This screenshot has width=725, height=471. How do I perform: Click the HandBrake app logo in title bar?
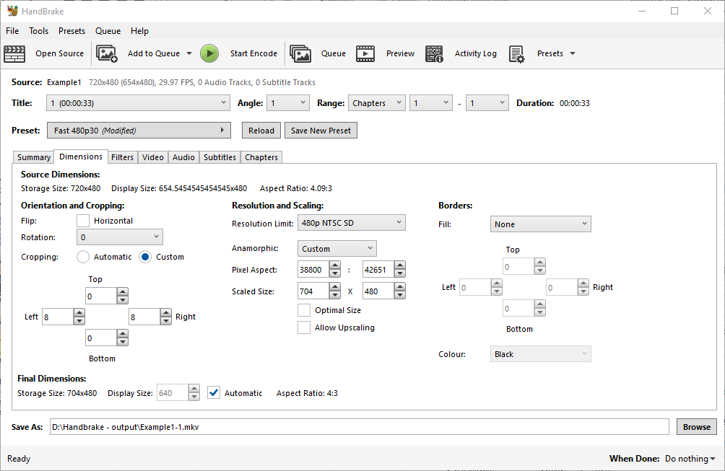click(12, 11)
